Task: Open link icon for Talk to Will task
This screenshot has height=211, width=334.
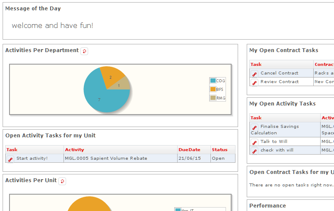Action: (x=254, y=143)
